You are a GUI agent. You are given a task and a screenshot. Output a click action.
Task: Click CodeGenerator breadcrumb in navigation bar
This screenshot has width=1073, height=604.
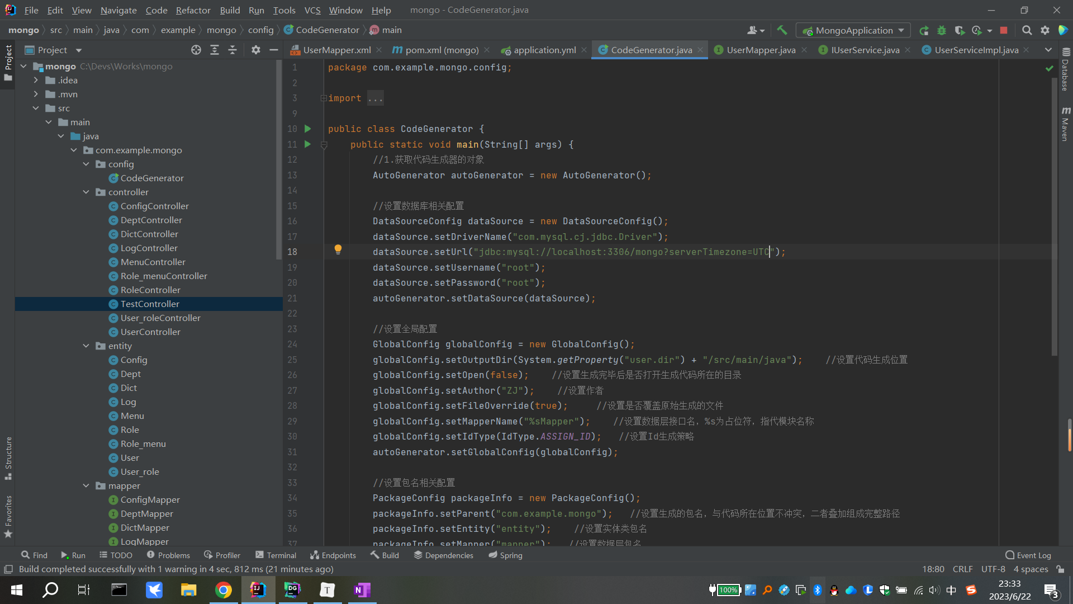(321, 30)
